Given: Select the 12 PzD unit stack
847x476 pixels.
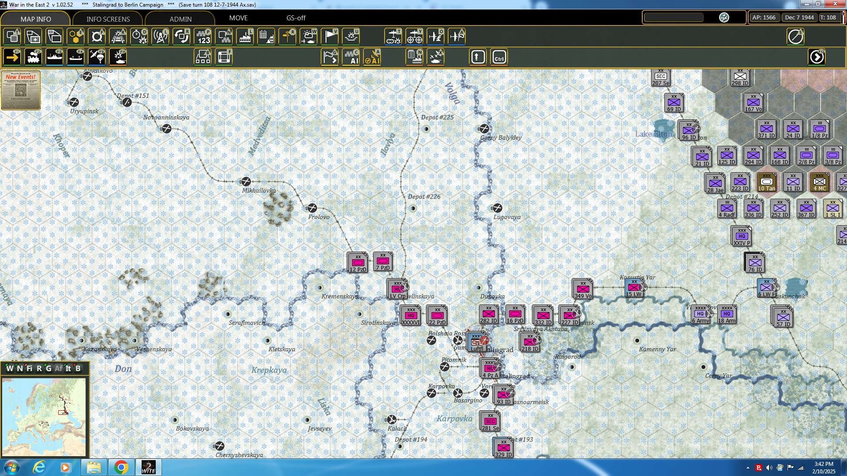Looking at the screenshot, I should click(x=358, y=262).
